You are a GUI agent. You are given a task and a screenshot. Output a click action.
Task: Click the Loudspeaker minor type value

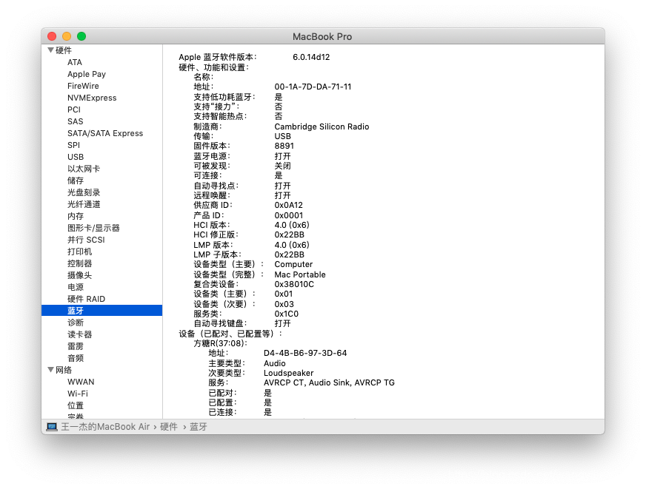[x=288, y=373]
